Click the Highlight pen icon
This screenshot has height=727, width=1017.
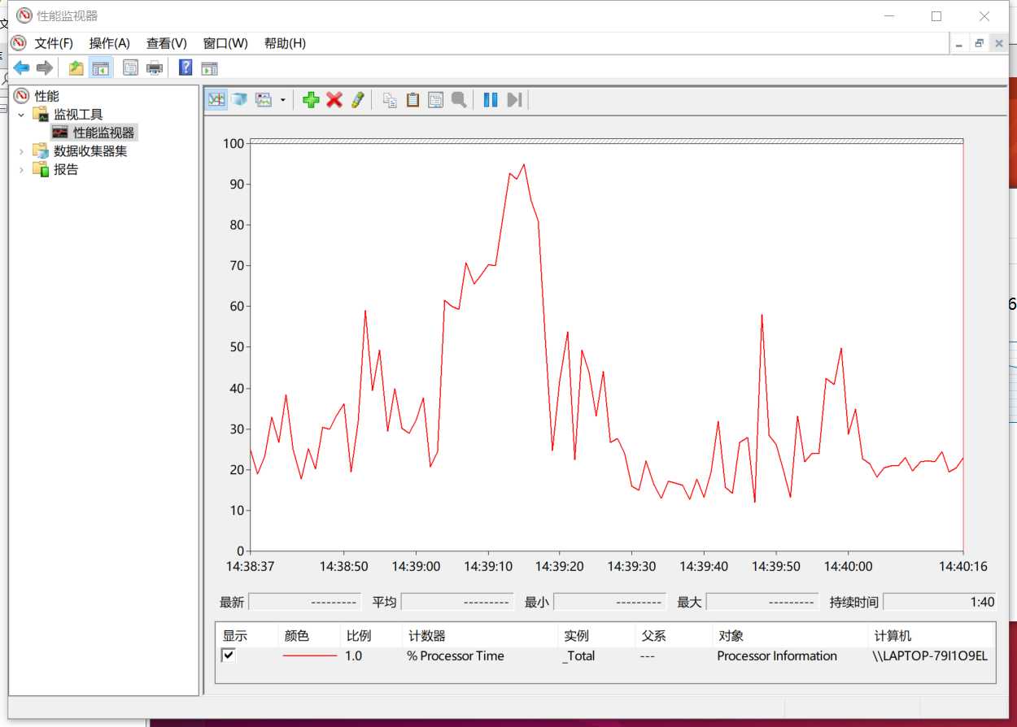(357, 99)
